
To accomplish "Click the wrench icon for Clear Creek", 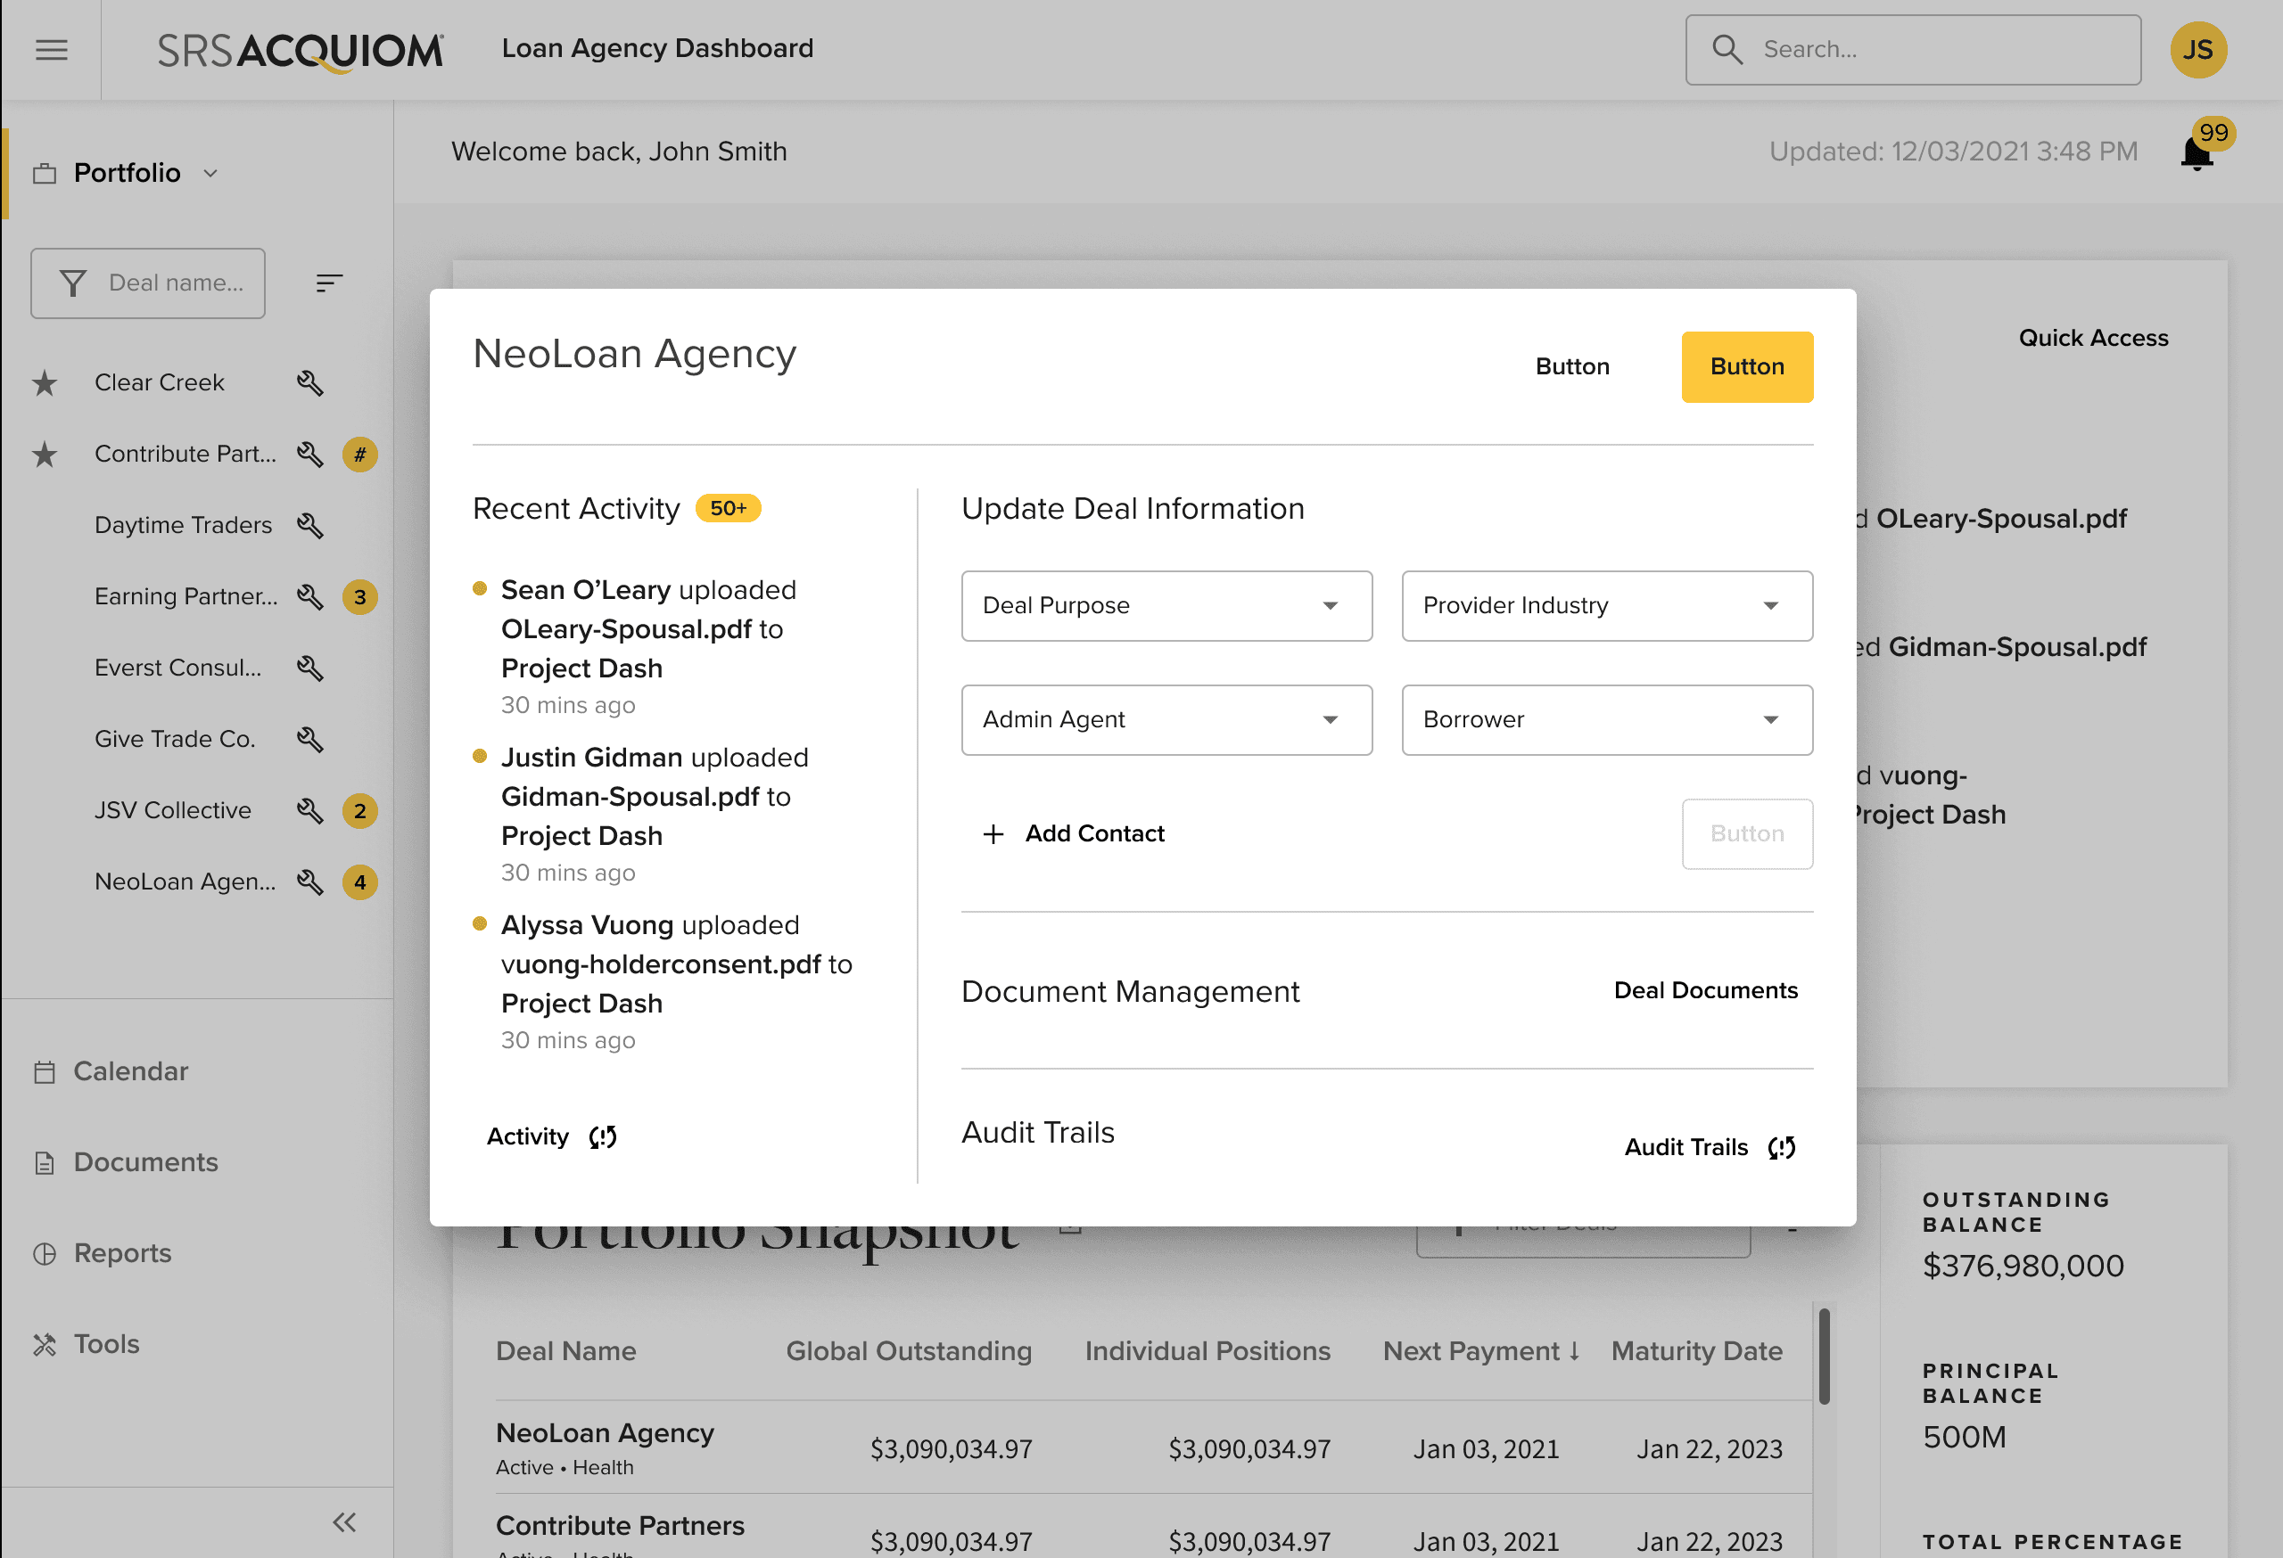I will (x=309, y=383).
